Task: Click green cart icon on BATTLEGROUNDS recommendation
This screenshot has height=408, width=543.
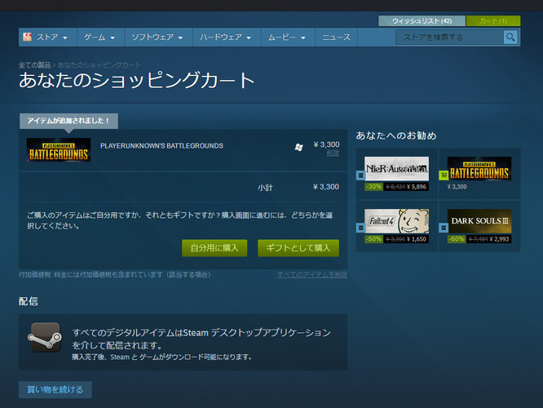Action: tap(444, 175)
